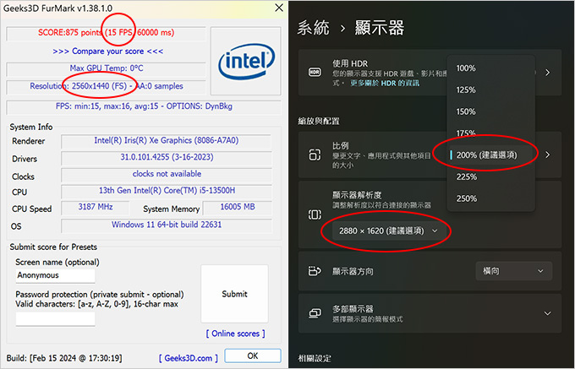This screenshot has height=369, width=575.
Task: Click the 3187 MHz CPU speed value
Action: click(x=96, y=207)
